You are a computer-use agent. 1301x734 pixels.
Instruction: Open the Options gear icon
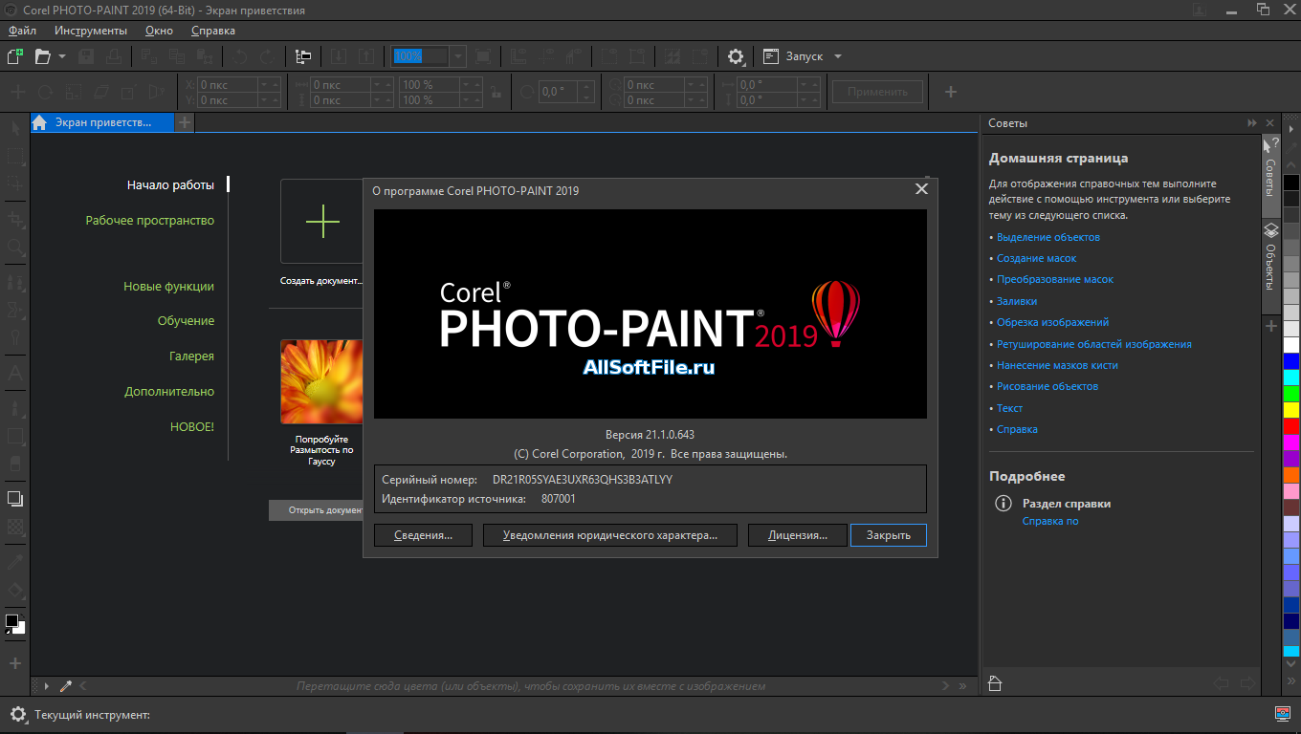[735, 56]
